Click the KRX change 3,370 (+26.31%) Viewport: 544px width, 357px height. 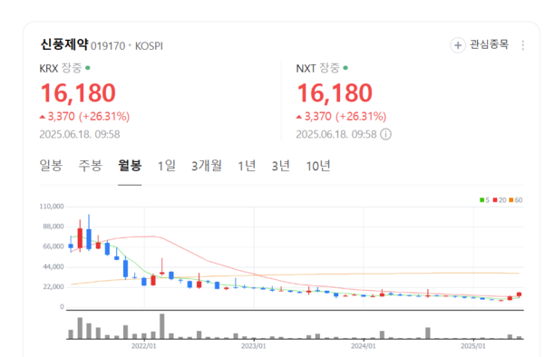(84, 117)
